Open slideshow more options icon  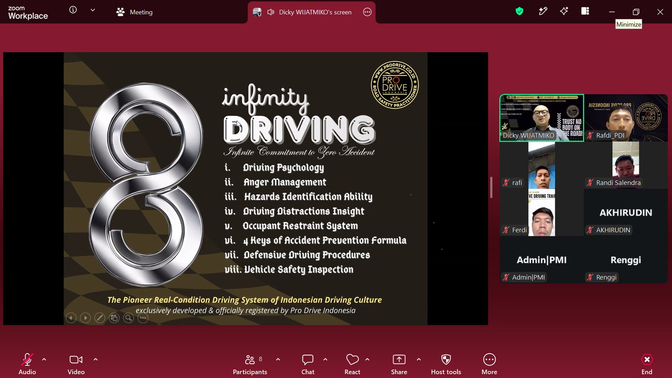click(x=143, y=318)
